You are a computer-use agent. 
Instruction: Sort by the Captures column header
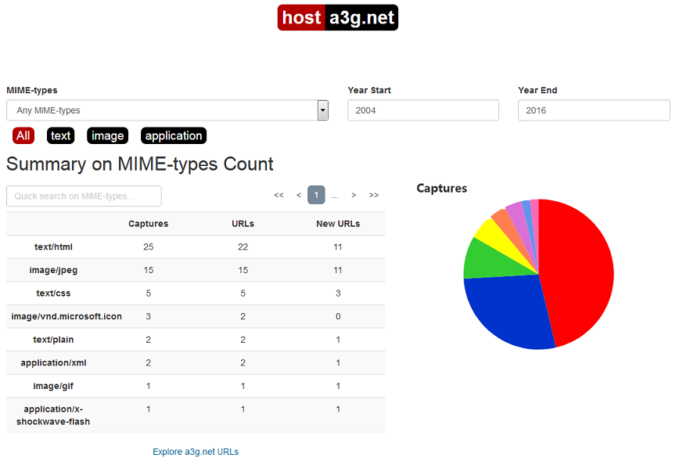click(x=148, y=224)
